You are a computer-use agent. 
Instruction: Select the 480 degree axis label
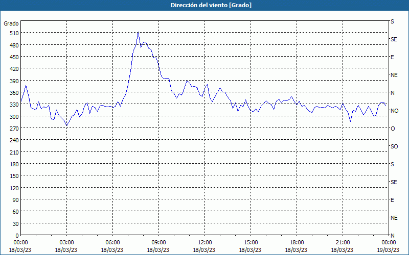pyautogui.click(x=14, y=45)
